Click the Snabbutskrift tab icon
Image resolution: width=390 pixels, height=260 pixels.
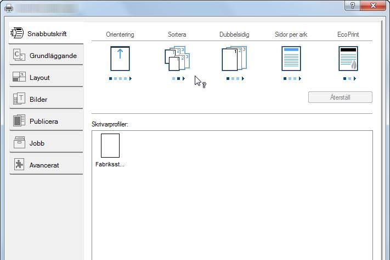pos(17,33)
